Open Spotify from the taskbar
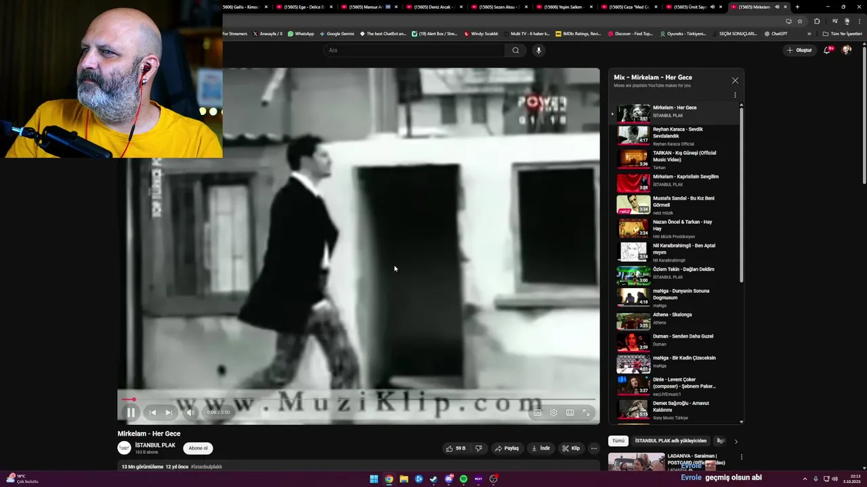The image size is (867, 487). pos(463,479)
